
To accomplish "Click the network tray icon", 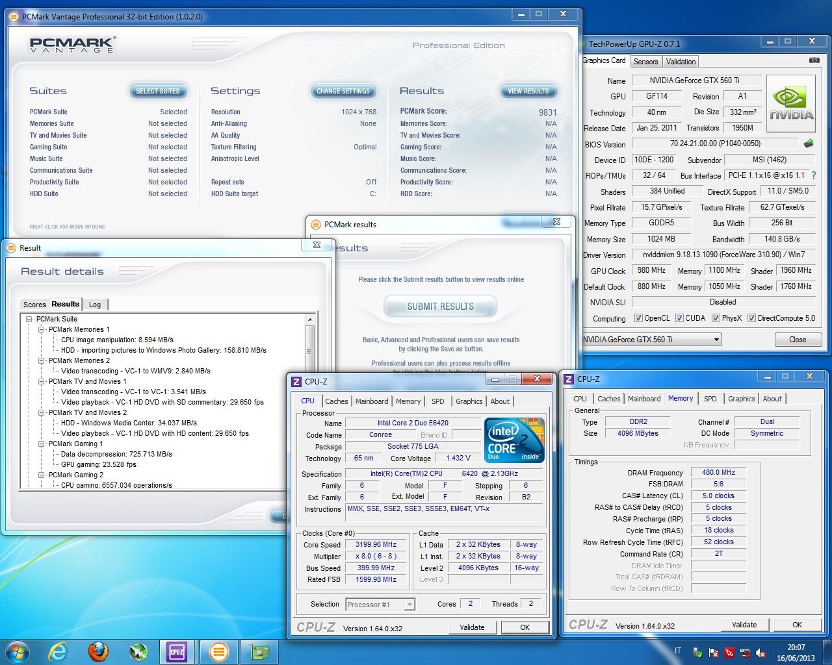I will [x=745, y=652].
